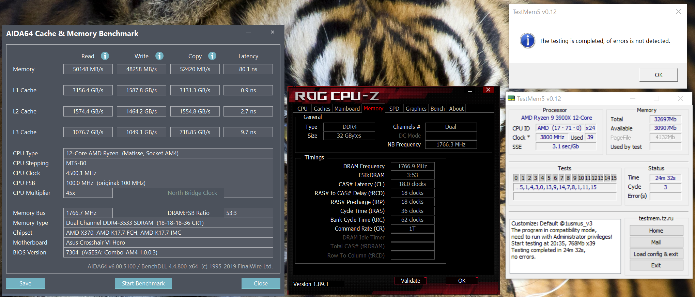Click the Mail button in TestMem5
The image size is (695, 297).
coord(656,242)
